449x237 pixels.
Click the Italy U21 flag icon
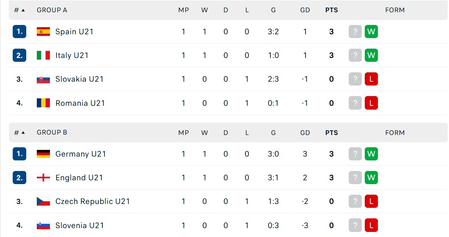tap(43, 55)
